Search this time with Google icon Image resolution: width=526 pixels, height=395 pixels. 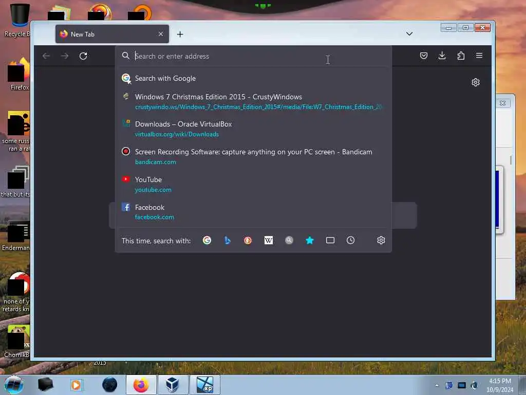click(207, 241)
